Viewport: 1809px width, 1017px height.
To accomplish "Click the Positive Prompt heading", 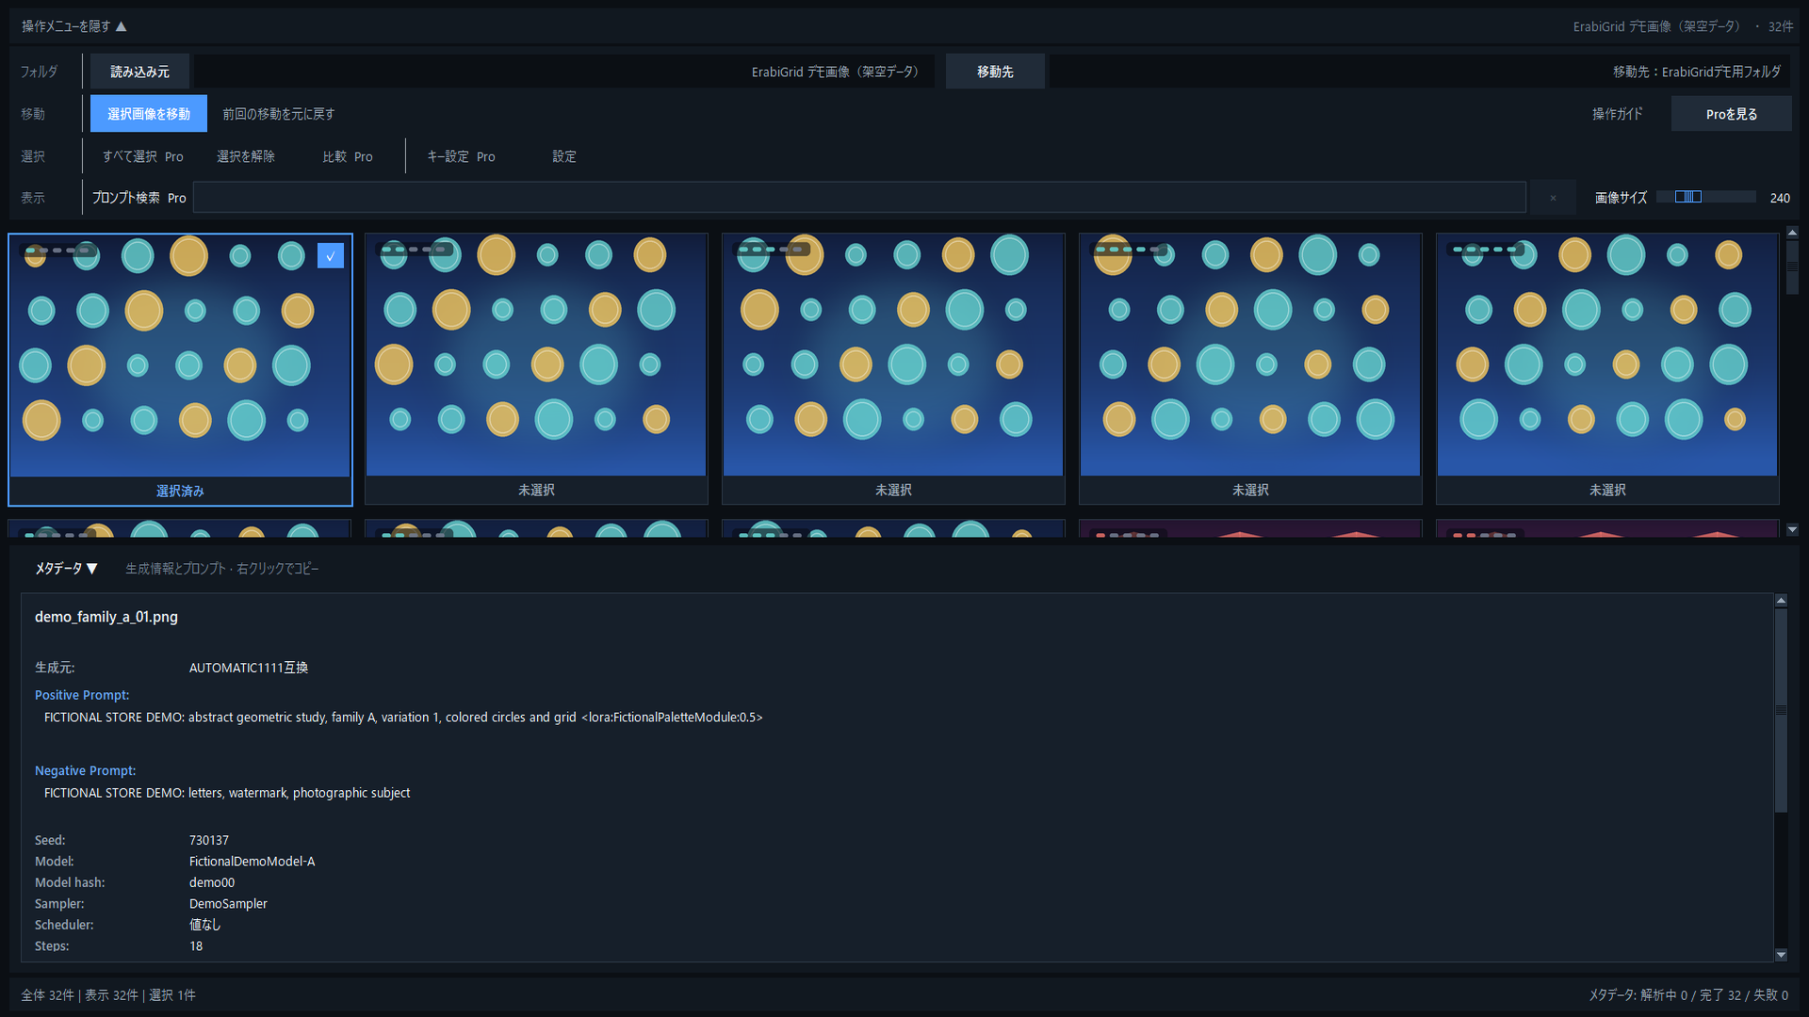I will (82, 695).
